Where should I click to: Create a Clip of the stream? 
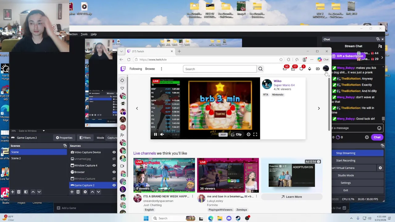click(236, 134)
